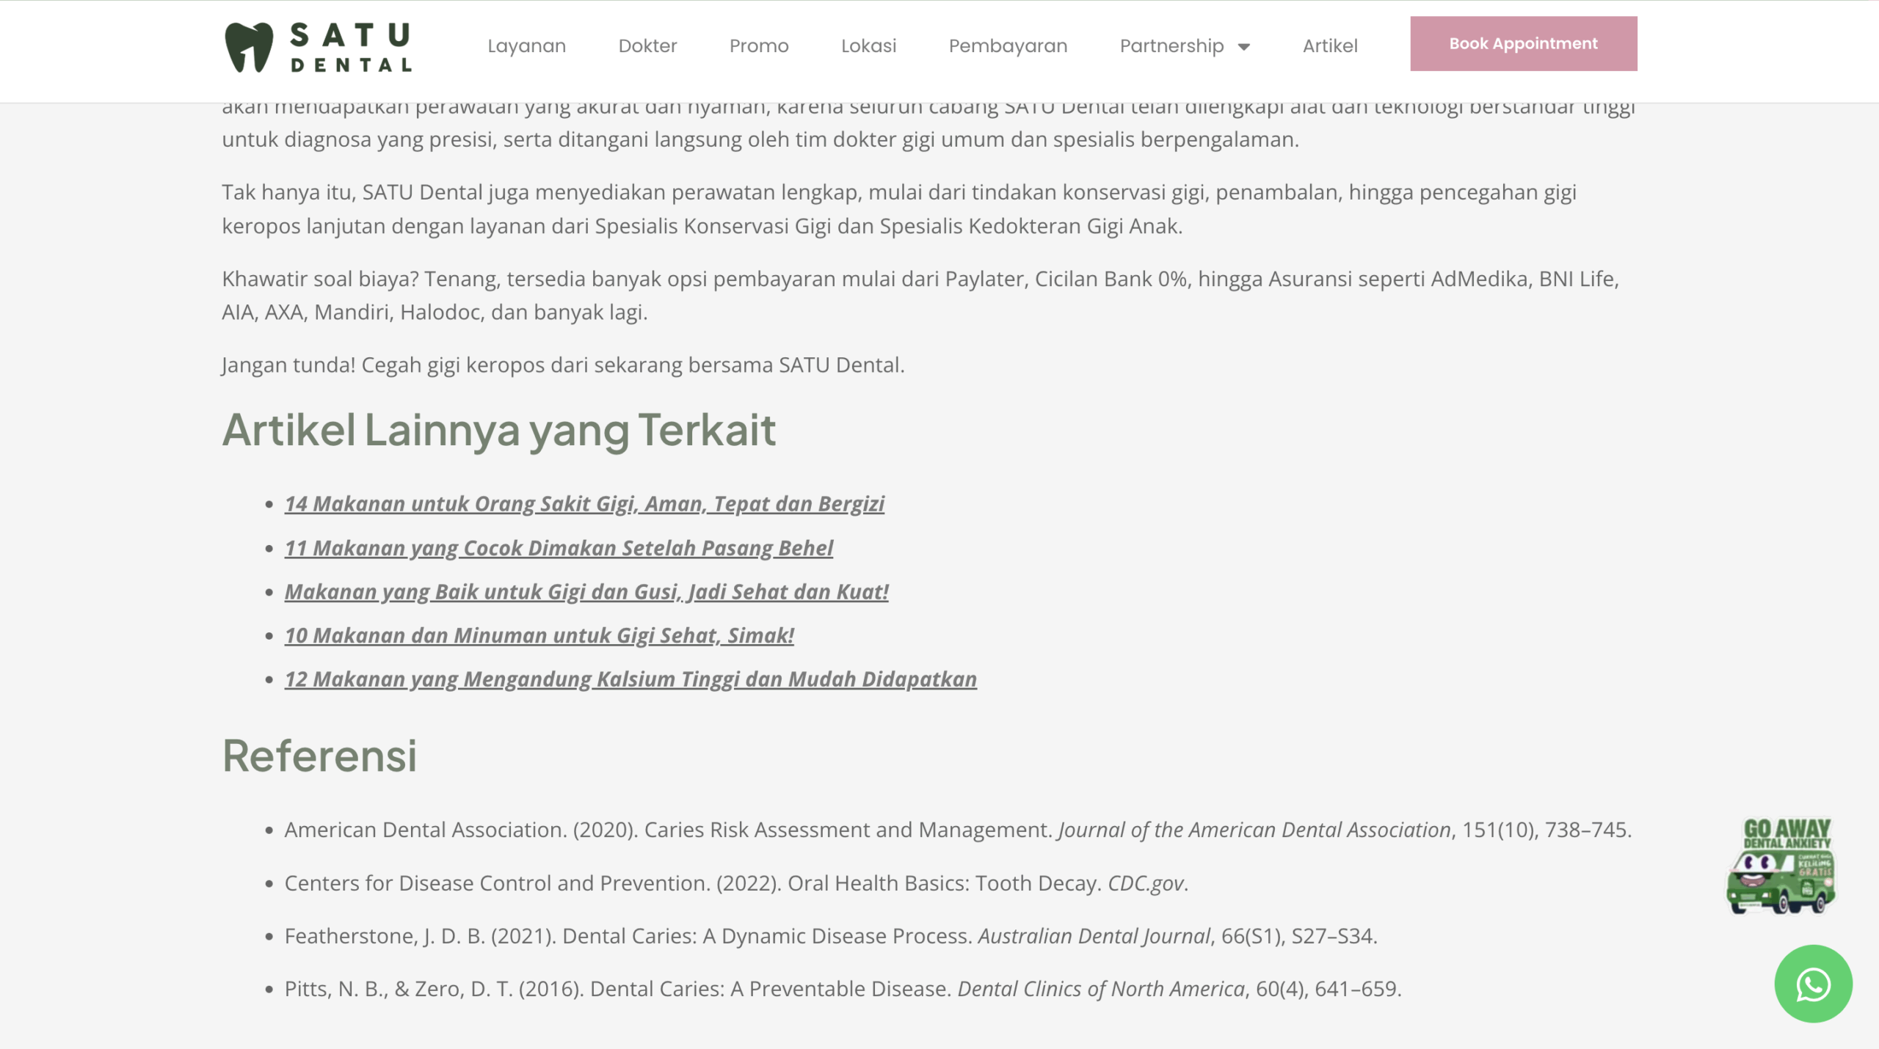Open article 14 Makanan untuk Orang Sakit Gigi
The image size is (1879, 1049).
[584, 504]
